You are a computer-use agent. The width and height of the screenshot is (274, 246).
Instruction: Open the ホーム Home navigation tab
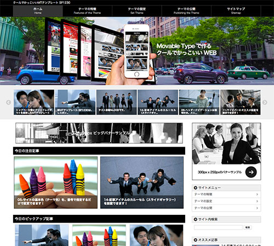(38, 11)
